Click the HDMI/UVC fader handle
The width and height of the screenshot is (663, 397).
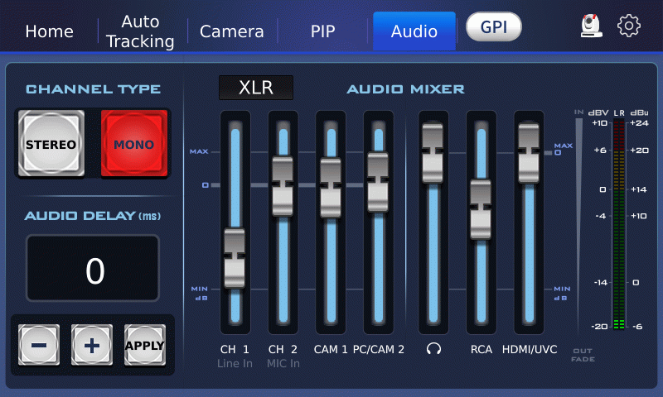click(528, 153)
